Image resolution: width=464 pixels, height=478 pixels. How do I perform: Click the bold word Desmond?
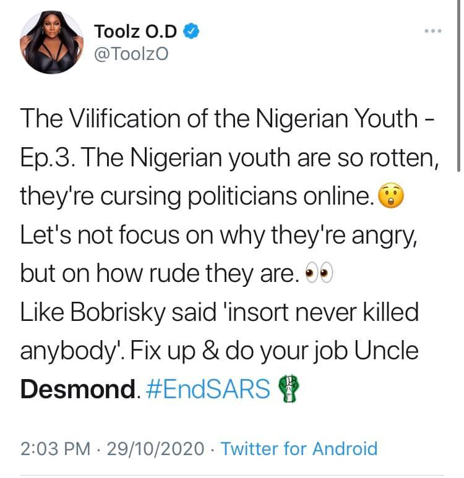78,390
